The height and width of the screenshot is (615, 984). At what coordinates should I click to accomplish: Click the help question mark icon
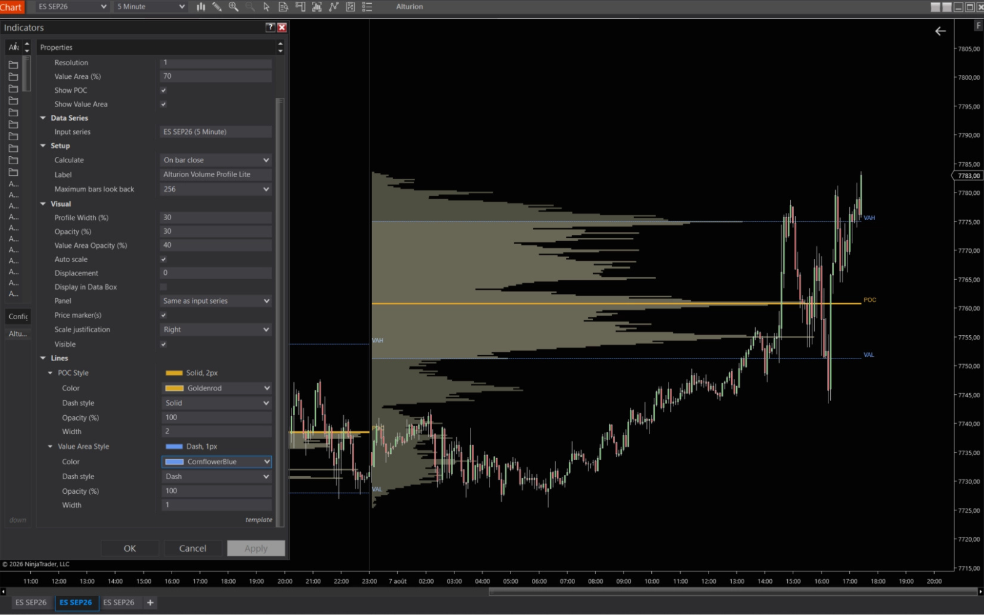[x=270, y=27]
